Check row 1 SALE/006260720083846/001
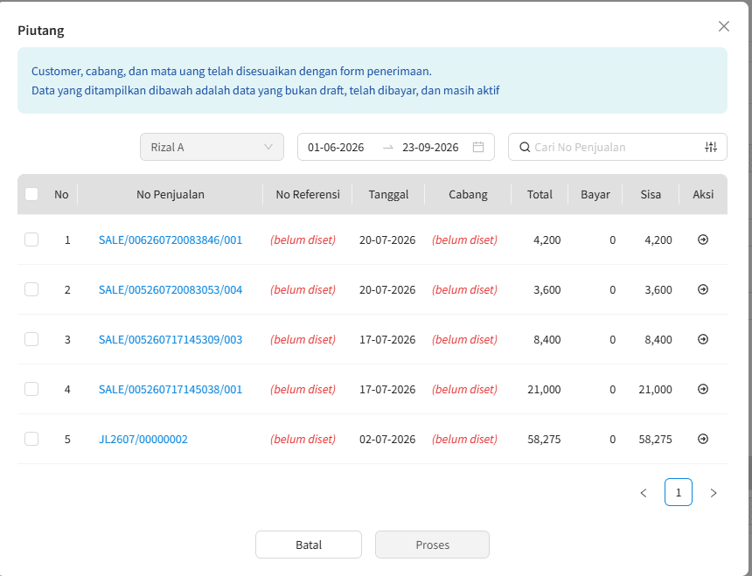752x576 pixels. [x=31, y=239]
